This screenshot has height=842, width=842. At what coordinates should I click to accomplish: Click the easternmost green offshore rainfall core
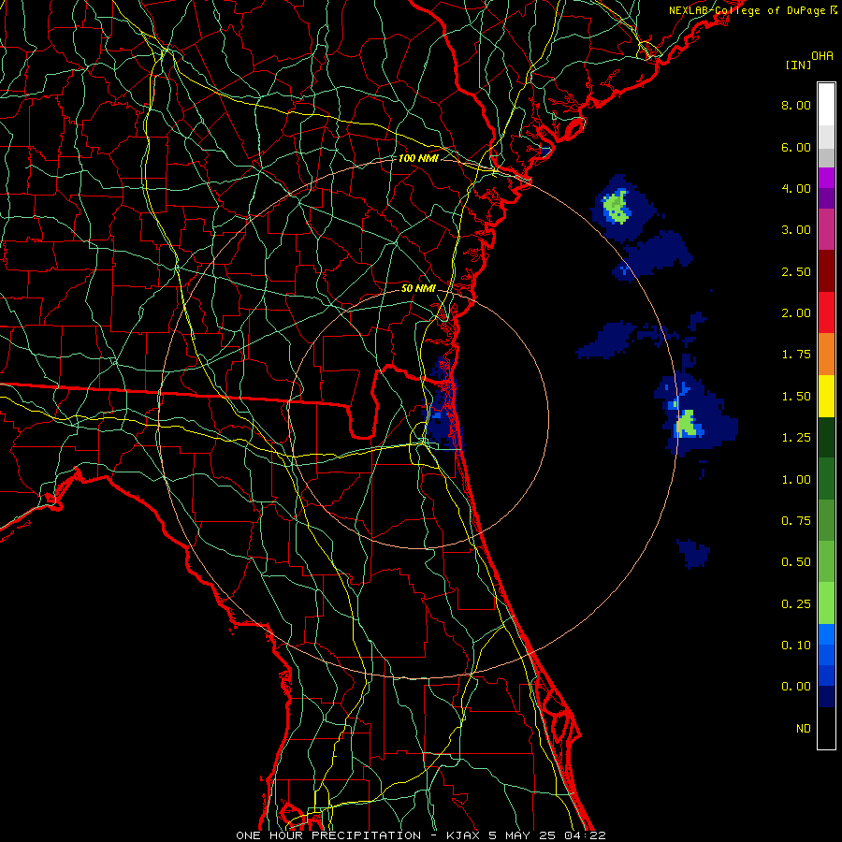point(689,424)
